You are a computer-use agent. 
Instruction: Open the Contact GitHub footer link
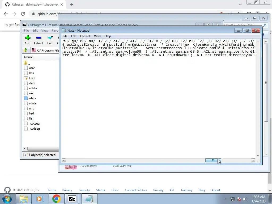click(x=136, y=190)
